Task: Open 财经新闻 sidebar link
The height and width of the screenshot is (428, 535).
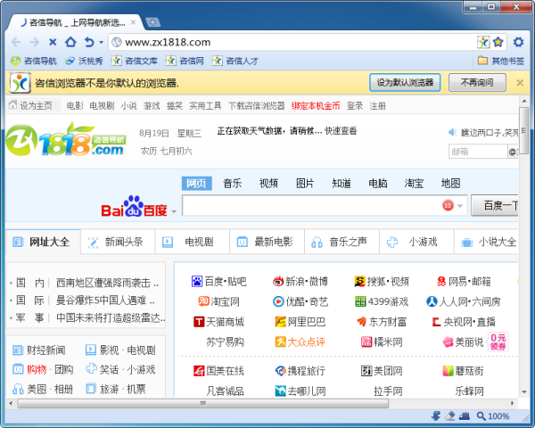Action: 39,350
